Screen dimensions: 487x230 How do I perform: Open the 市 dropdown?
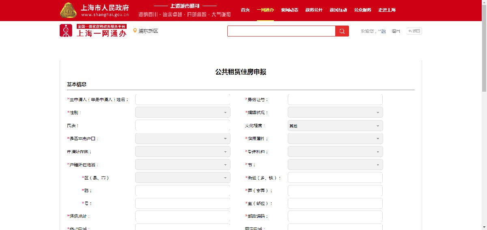point(335,165)
